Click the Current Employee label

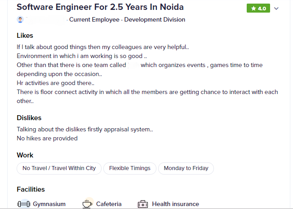[94, 20]
